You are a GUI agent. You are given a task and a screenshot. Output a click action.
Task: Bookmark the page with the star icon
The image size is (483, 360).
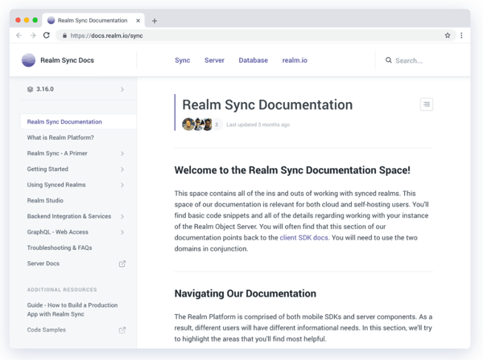[448, 35]
